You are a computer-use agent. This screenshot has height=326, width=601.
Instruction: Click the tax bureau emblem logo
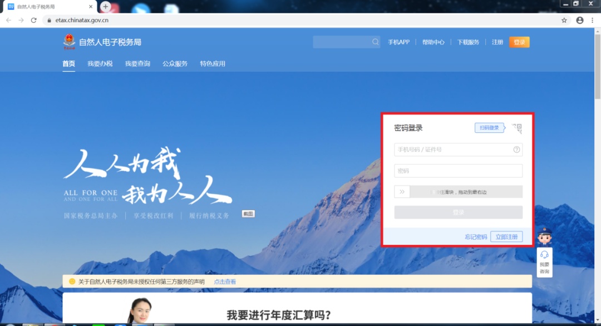[70, 42]
